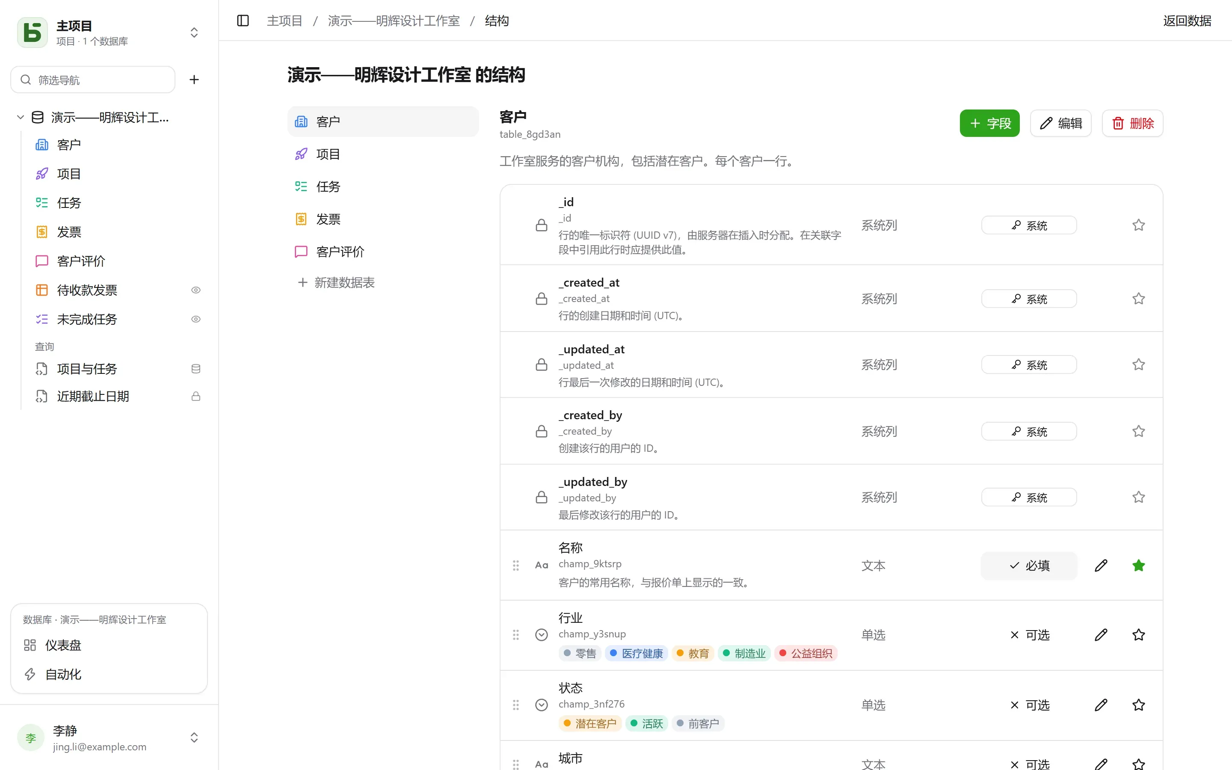Select 客户评价 table in structure list

(x=383, y=252)
